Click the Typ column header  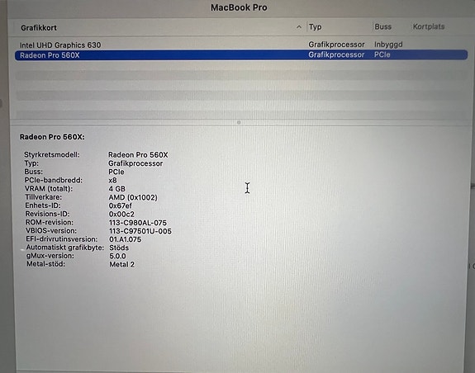[315, 27]
